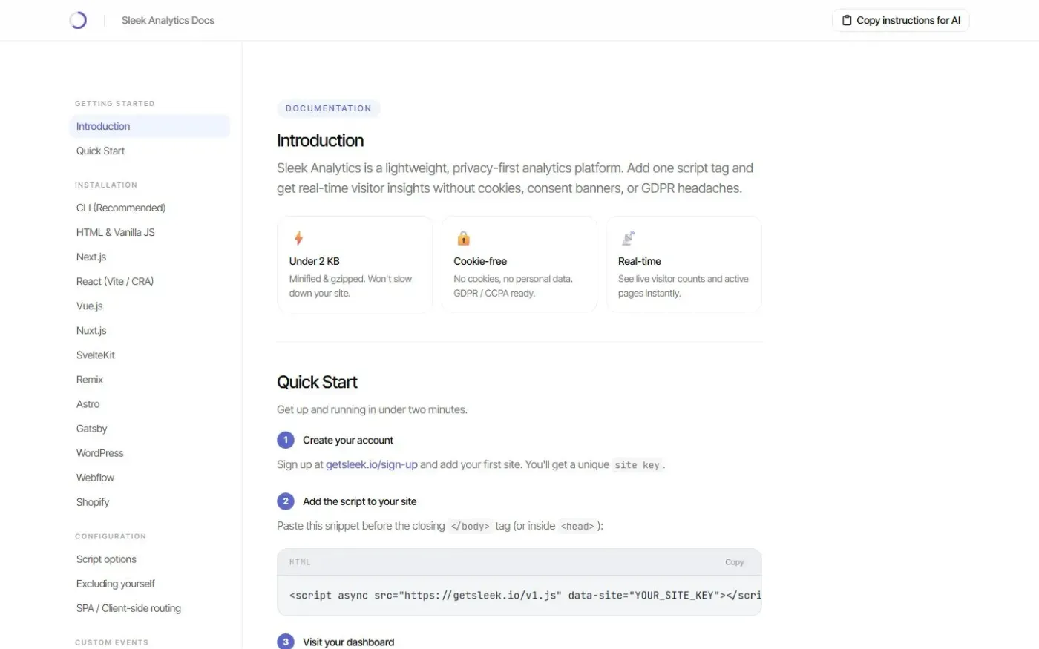Click the satellite icon on Real-time card
This screenshot has height=649, width=1039.
[628, 238]
